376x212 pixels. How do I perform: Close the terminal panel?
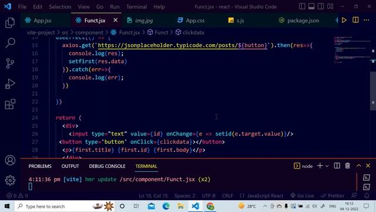368,166
